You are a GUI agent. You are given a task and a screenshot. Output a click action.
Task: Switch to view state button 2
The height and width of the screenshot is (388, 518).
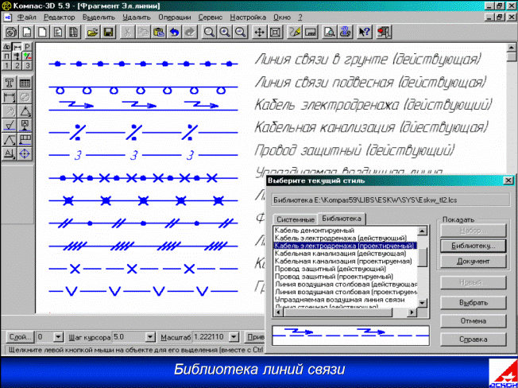17,66
